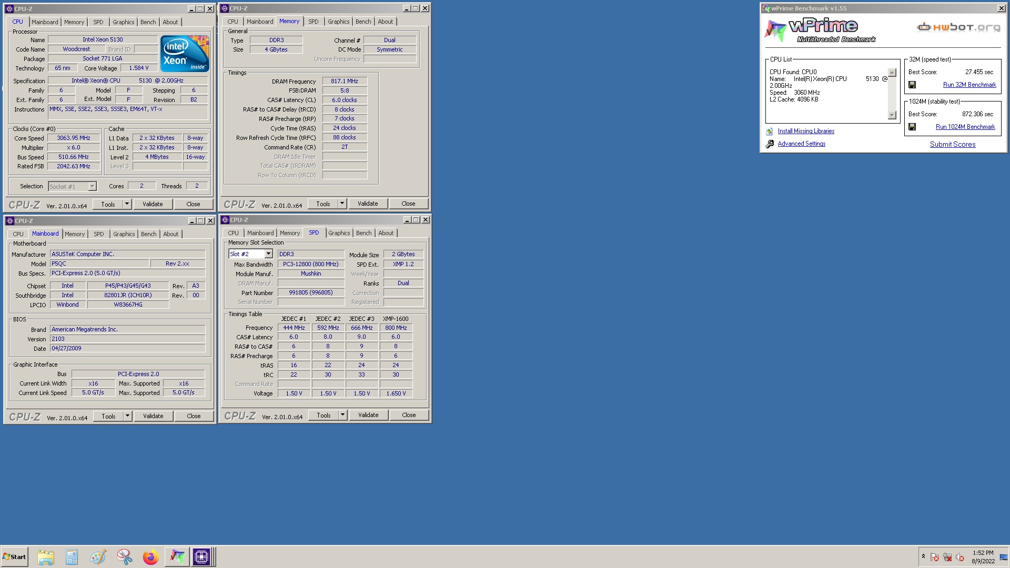This screenshot has width=1010, height=568.
Task: Click the wPrime logo graphic
Action: click(820, 31)
